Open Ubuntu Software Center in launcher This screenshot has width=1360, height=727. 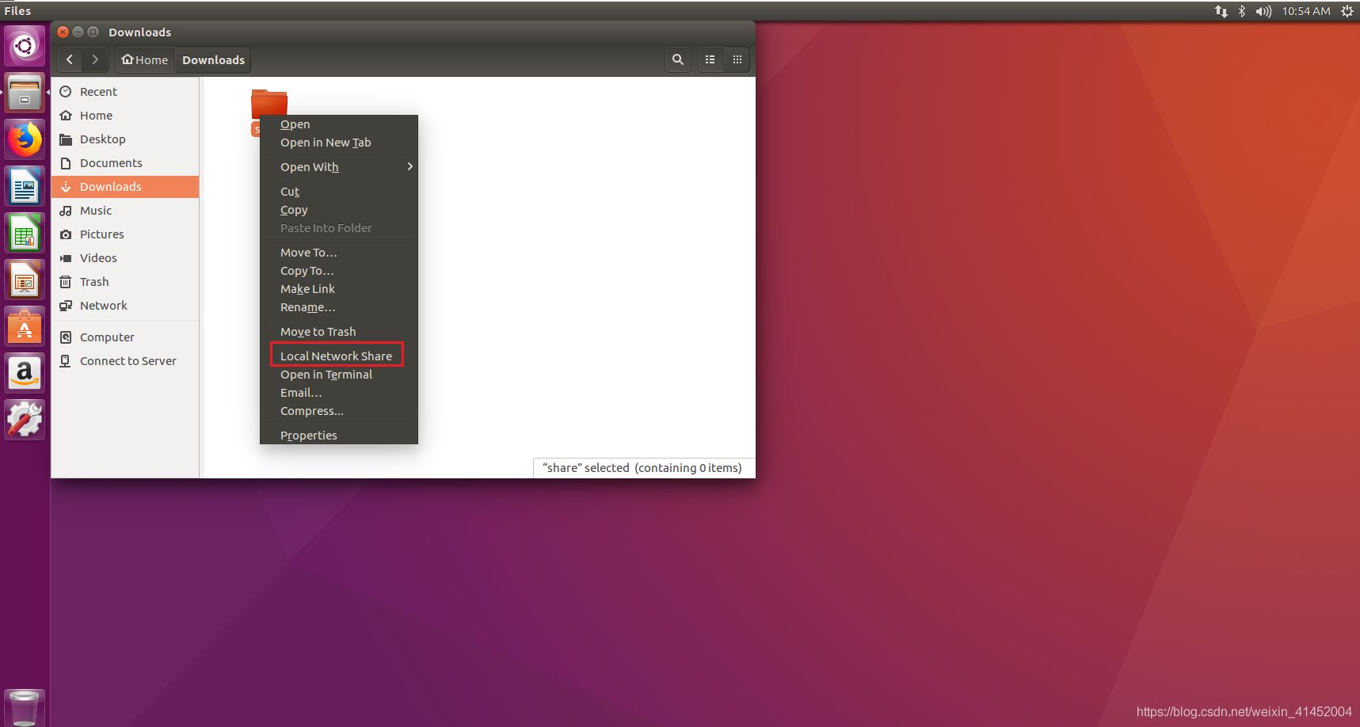(25, 327)
